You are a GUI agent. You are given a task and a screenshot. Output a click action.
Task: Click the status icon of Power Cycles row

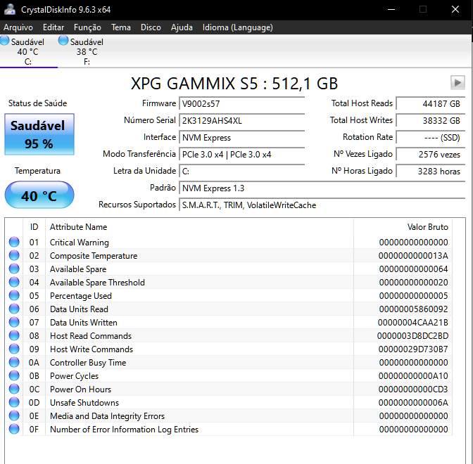coord(14,375)
